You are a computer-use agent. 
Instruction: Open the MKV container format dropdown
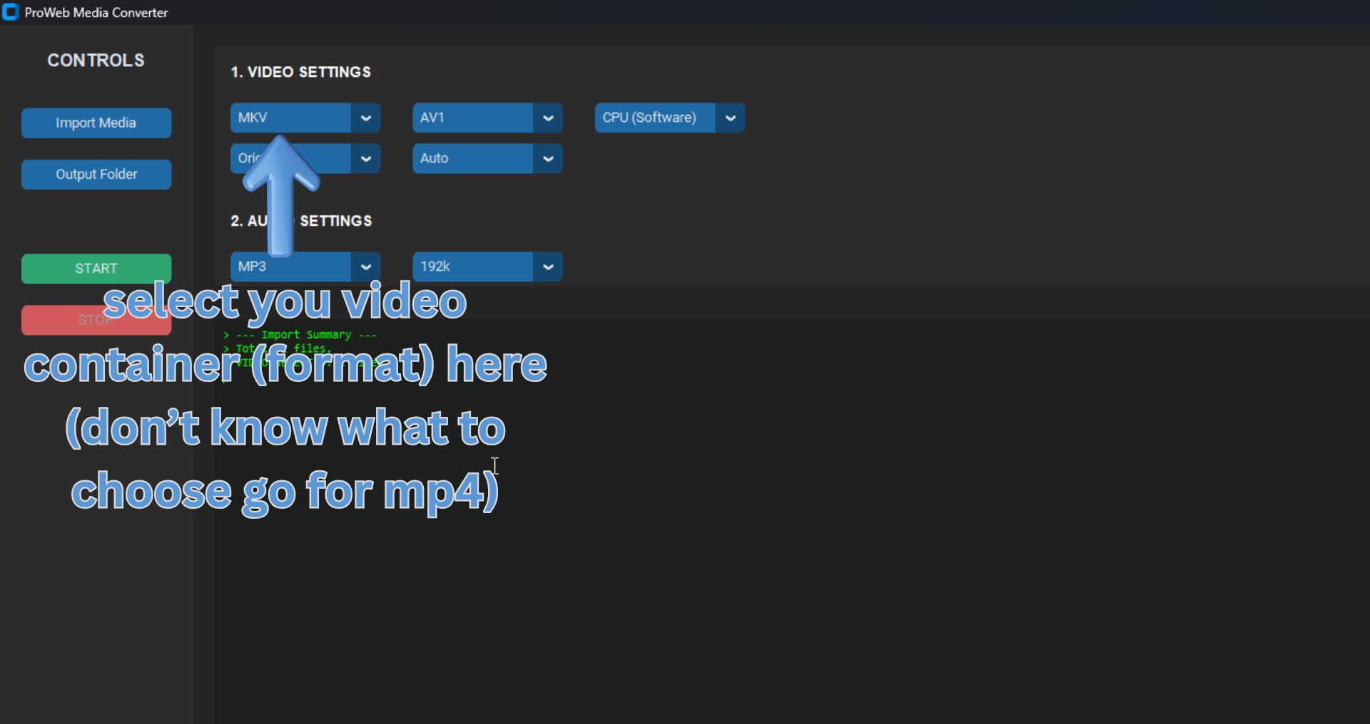(x=293, y=118)
